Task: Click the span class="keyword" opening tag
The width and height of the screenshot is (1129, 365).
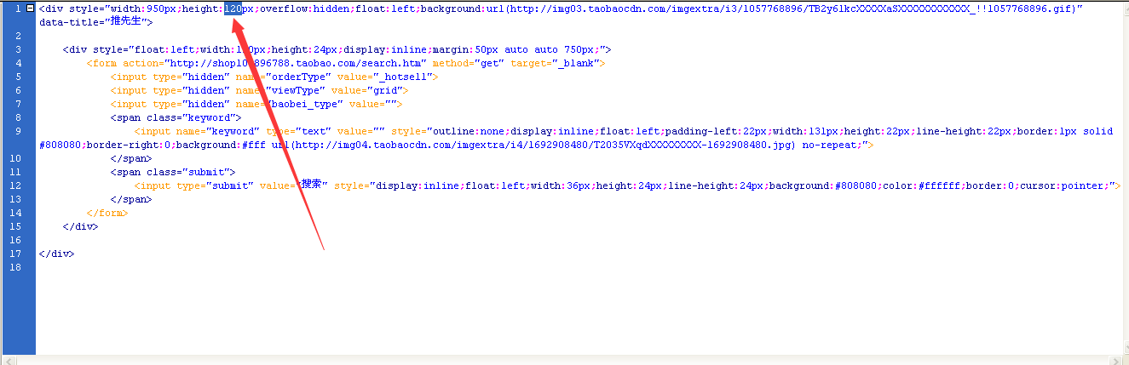Action: point(176,117)
